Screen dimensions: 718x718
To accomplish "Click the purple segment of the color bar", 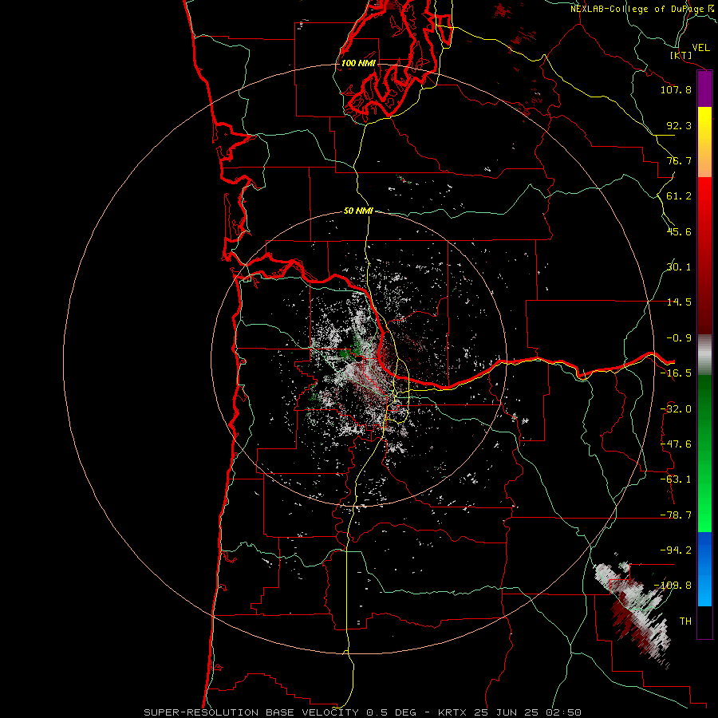I will pyautogui.click(x=704, y=89).
